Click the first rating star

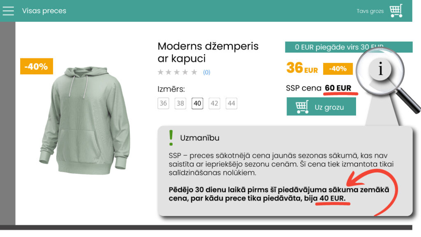pyautogui.click(x=161, y=72)
